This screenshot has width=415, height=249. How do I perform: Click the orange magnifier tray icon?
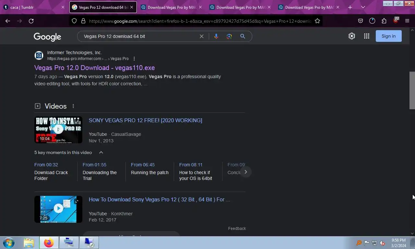(x=359, y=243)
